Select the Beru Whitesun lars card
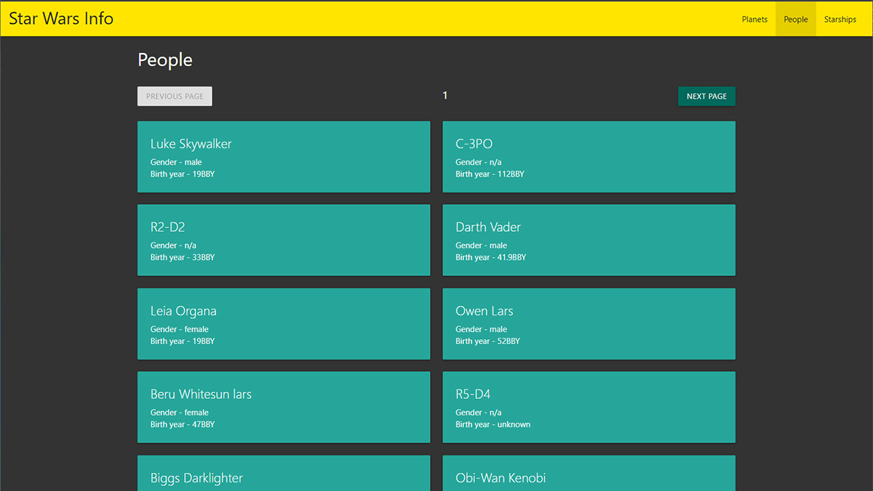873x491 pixels. (284, 407)
